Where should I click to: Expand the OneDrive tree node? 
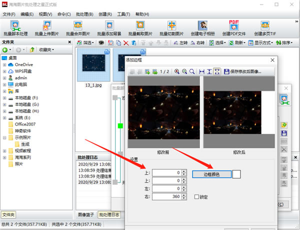pos(4,64)
